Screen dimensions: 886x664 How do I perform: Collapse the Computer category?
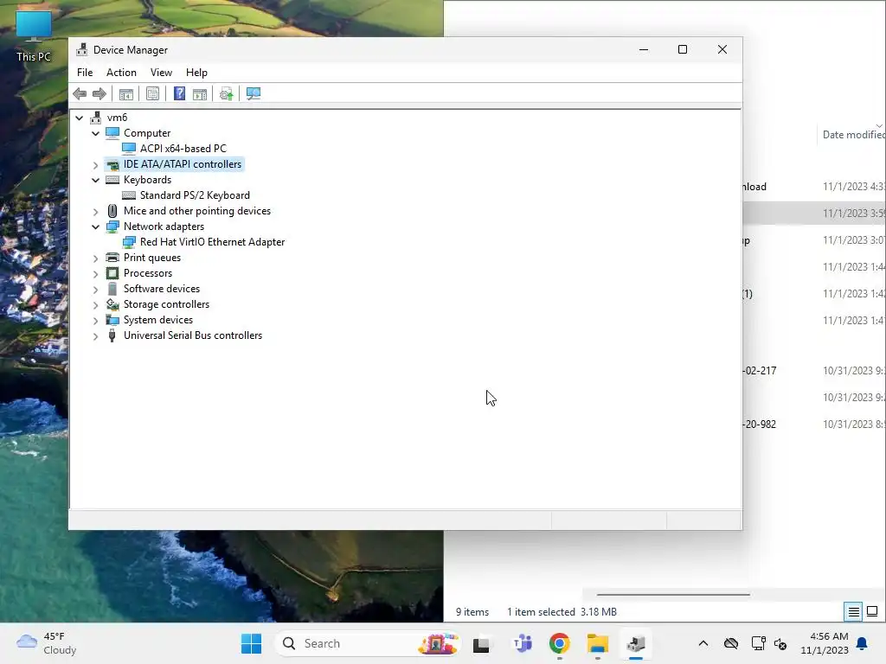click(95, 133)
